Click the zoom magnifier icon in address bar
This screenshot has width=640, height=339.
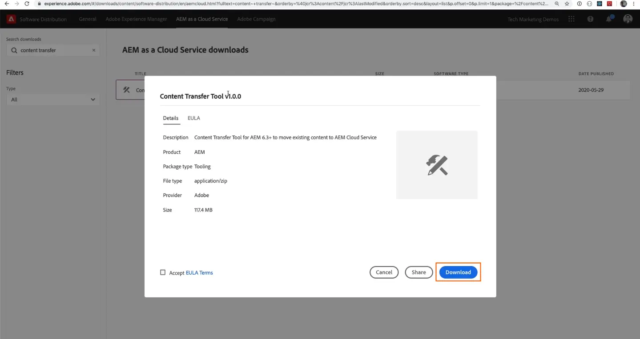557,4
